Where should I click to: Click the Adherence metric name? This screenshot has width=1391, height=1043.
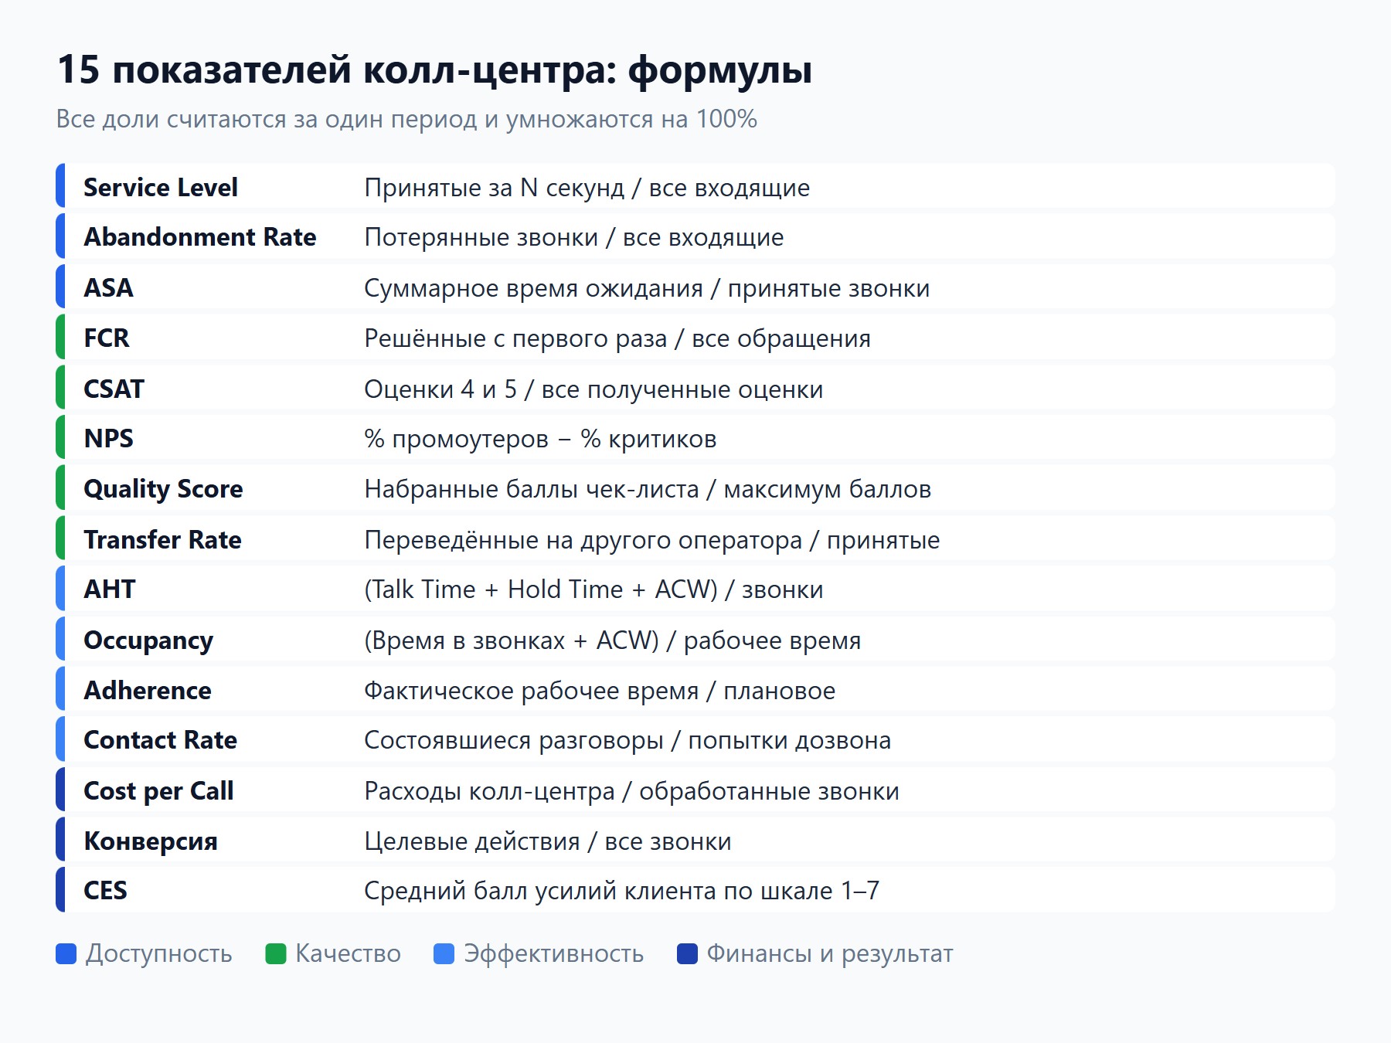coord(147,690)
